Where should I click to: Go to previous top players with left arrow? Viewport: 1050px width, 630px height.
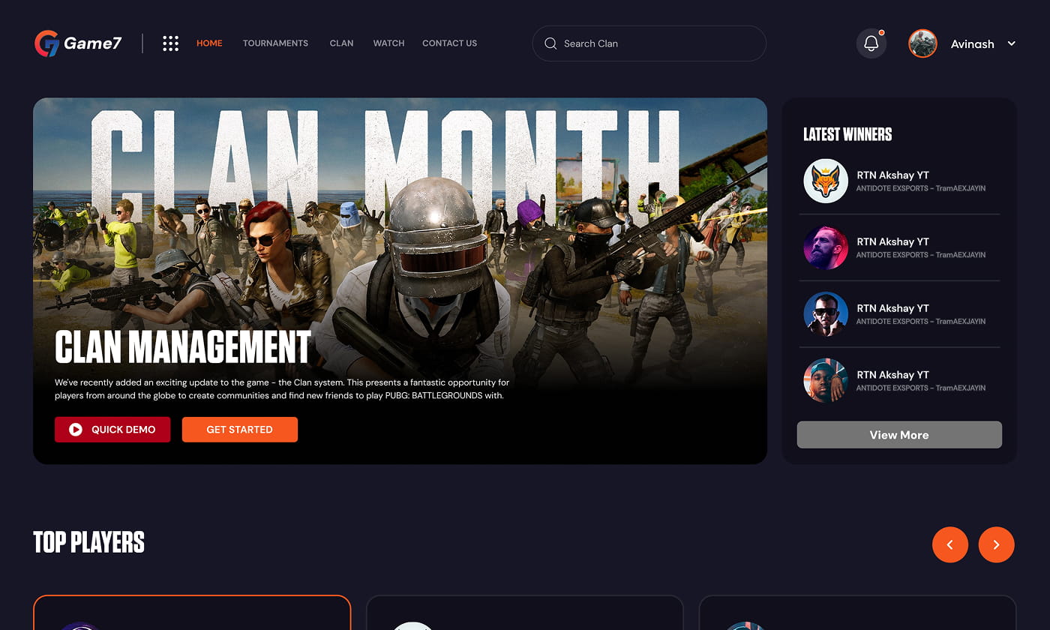pos(950,544)
